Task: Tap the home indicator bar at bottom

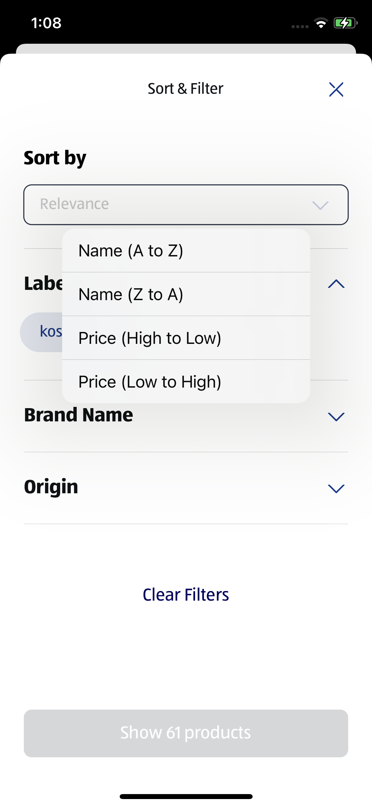Action: pos(186,796)
